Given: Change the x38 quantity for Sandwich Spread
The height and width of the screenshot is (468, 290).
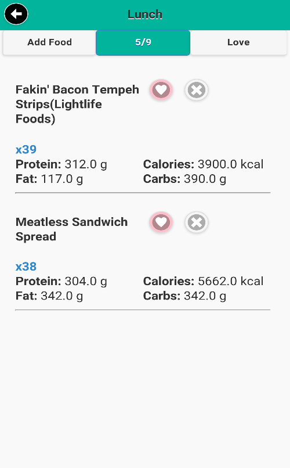Looking at the screenshot, I should point(26,267).
